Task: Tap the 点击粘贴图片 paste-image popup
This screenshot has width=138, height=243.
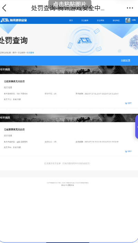Action: click(x=70, y=4)
